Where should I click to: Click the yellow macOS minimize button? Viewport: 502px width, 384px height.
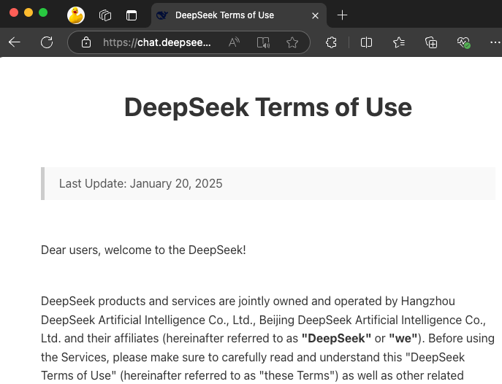point(28,12)
